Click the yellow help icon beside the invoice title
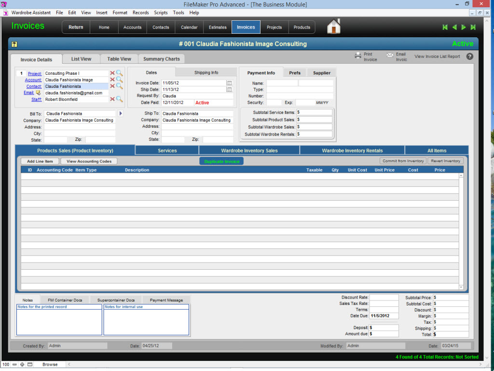Viewport: 494px width, 371px height. pos(14,44)
